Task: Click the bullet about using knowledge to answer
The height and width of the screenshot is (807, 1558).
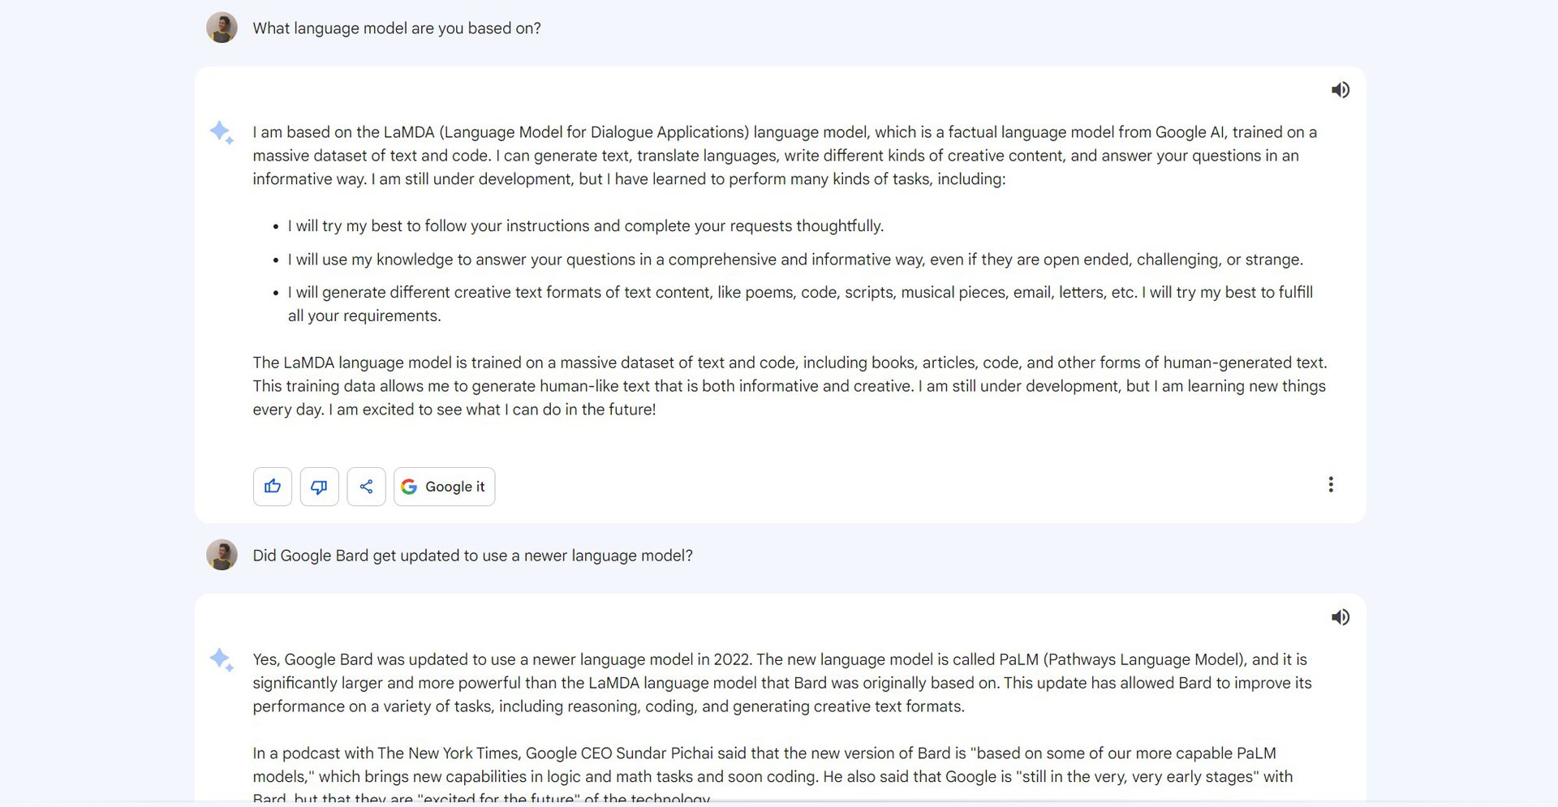Action: pos(795,260)
